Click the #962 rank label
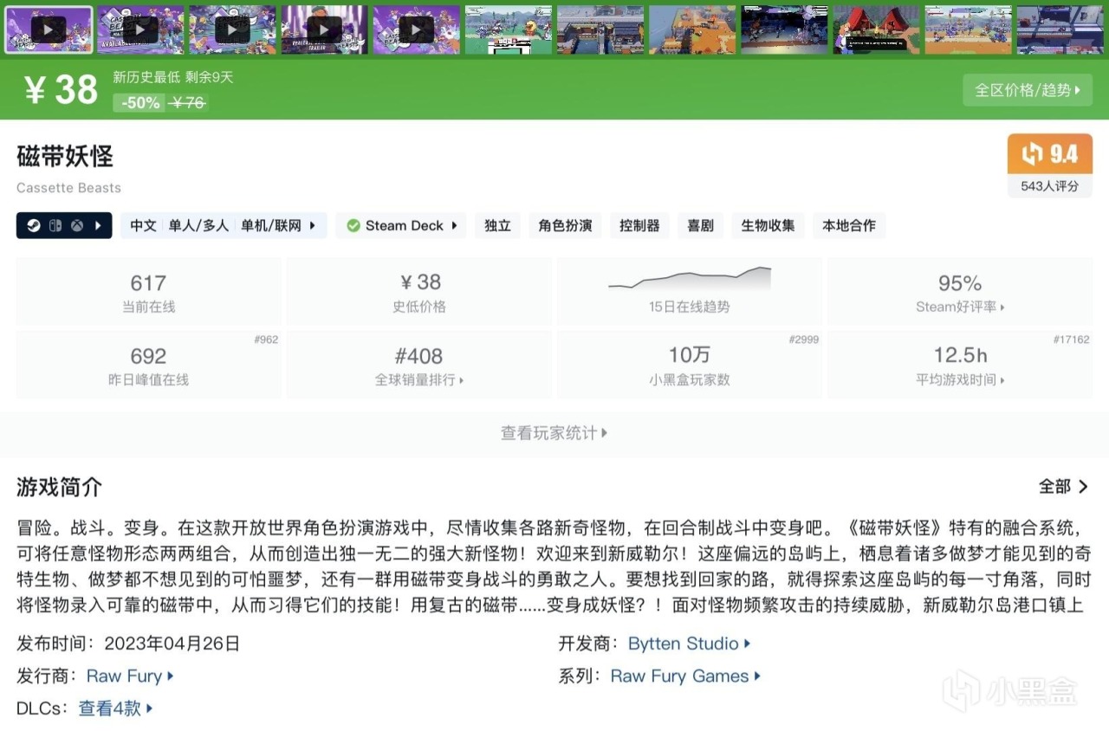The width and height of the screenshot is (1109, 731). (266, 340)
